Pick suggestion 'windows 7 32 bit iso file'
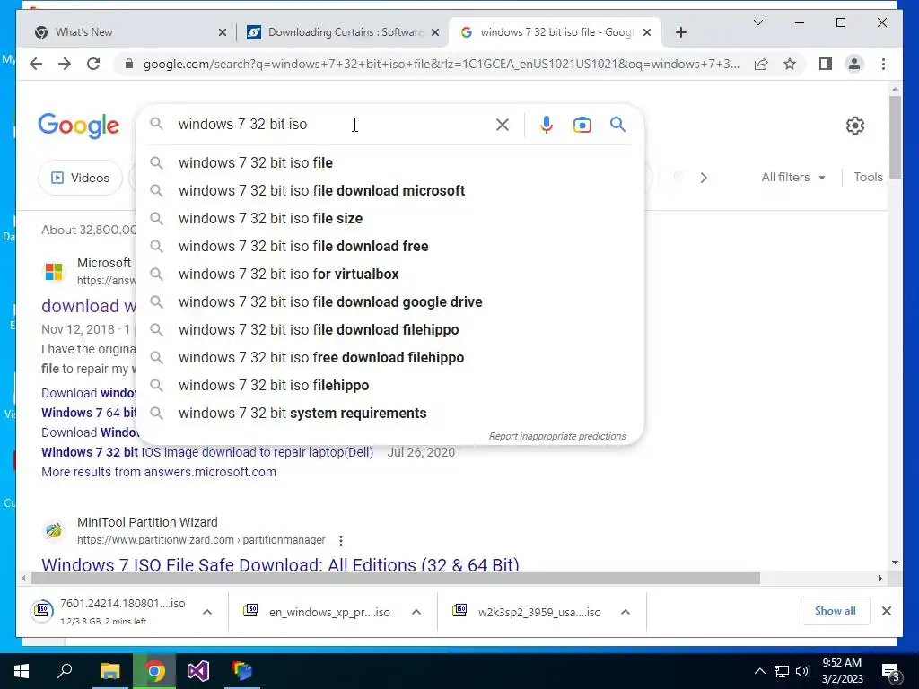The image size is (919, 689). (389, 163)
